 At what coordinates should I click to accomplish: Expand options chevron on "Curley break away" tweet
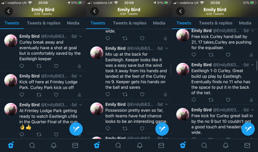pos(80,36)
